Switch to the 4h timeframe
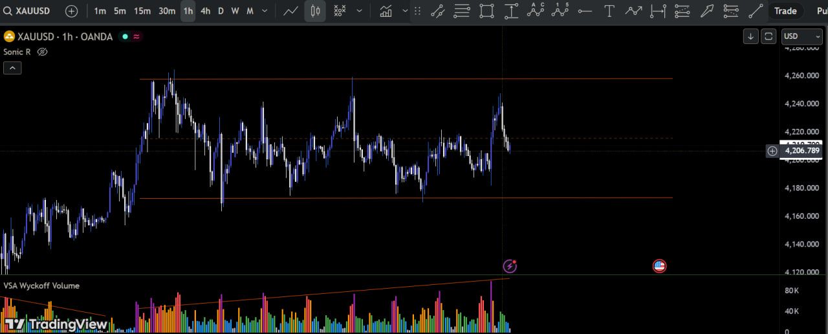The width and height of the screenshot is (828, 334). tap(205, 11)
